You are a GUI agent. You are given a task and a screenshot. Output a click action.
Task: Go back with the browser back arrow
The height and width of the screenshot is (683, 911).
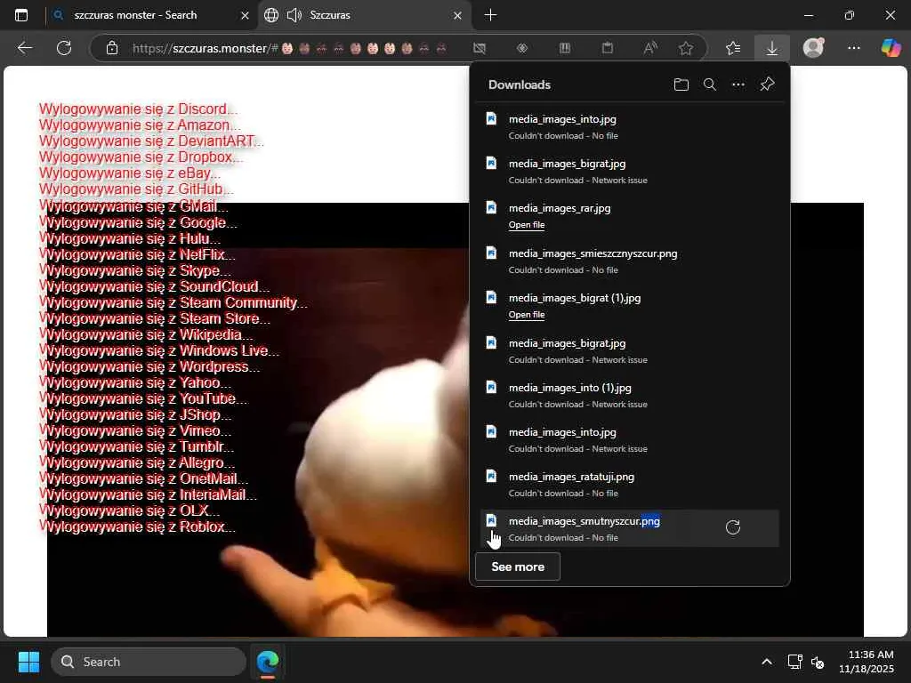(24, 48)
